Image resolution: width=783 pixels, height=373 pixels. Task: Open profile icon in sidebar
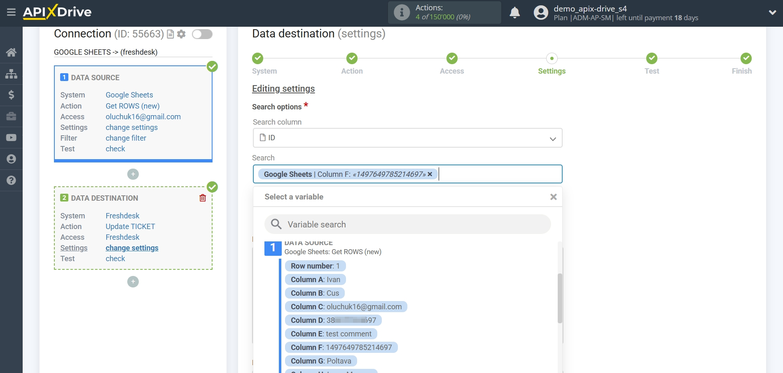(x=11, y=159)
